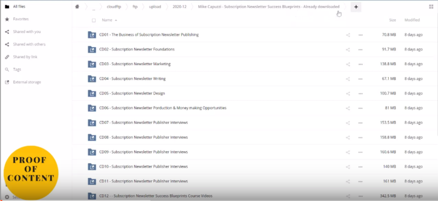
Task: Click CD02 folder icon
Action: [x=92, y=49]
